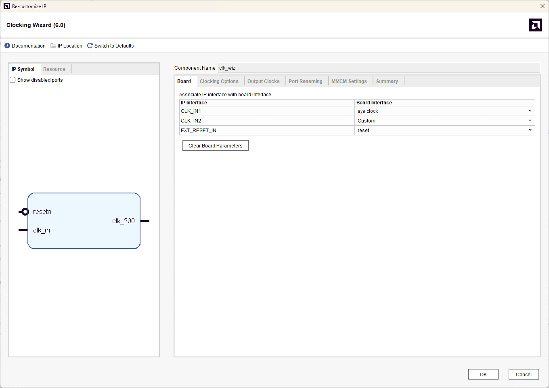Click the clk_200 output port on symbol
Viewport: 549px width, 388px height.
[x=145, y=221]
